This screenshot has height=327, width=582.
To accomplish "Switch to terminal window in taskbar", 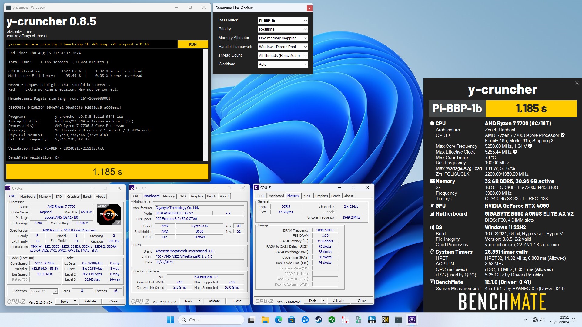I will coord(398,320).
